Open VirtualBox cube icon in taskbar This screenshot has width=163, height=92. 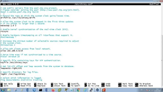click(x=97, y=90)
